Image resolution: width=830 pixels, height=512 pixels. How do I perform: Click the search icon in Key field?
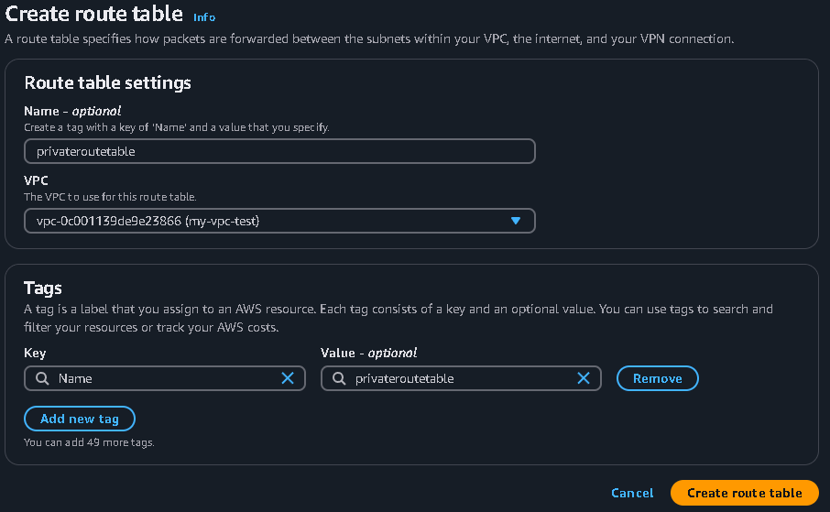pyautogui.click(x=42, y=378)
